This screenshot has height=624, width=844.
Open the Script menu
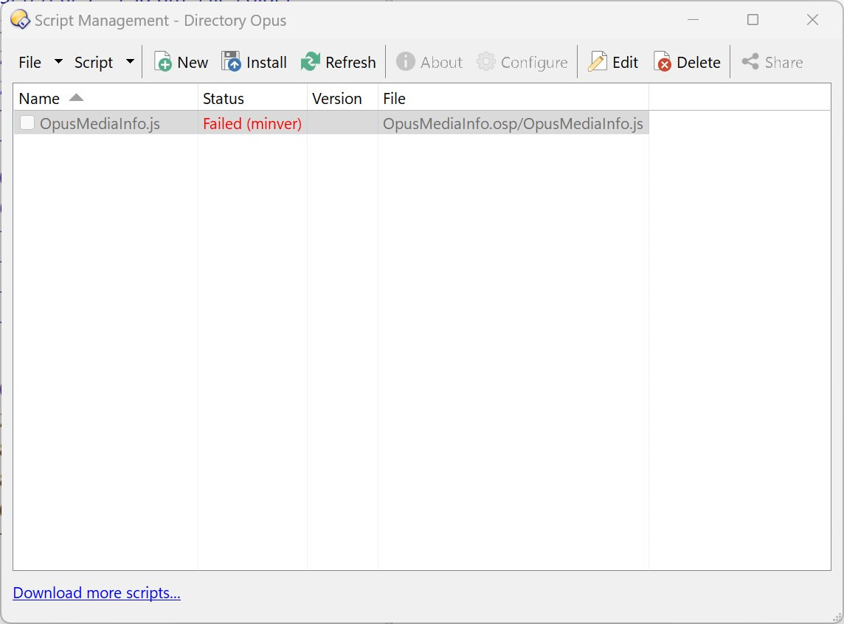94,63
